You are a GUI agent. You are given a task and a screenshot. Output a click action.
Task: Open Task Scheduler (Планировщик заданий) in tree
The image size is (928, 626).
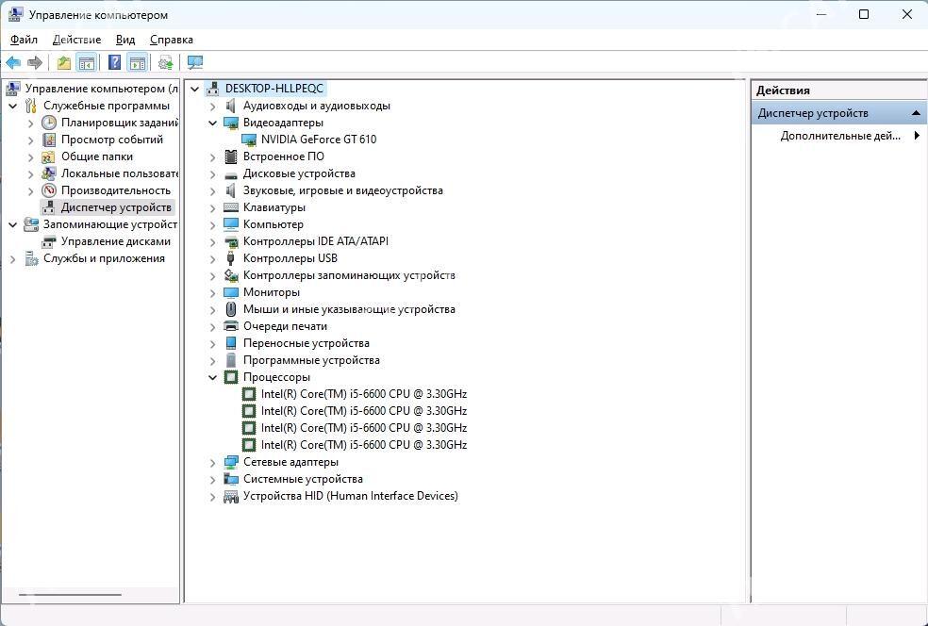click(119, 123)
